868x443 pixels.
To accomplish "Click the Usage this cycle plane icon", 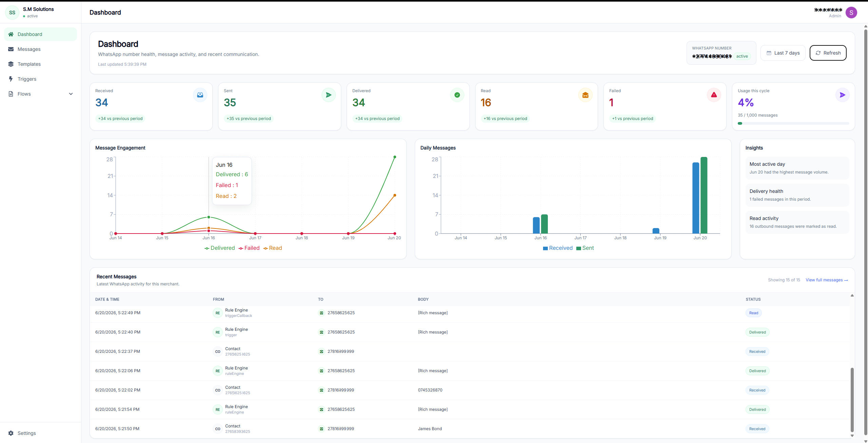I will 843,95.
